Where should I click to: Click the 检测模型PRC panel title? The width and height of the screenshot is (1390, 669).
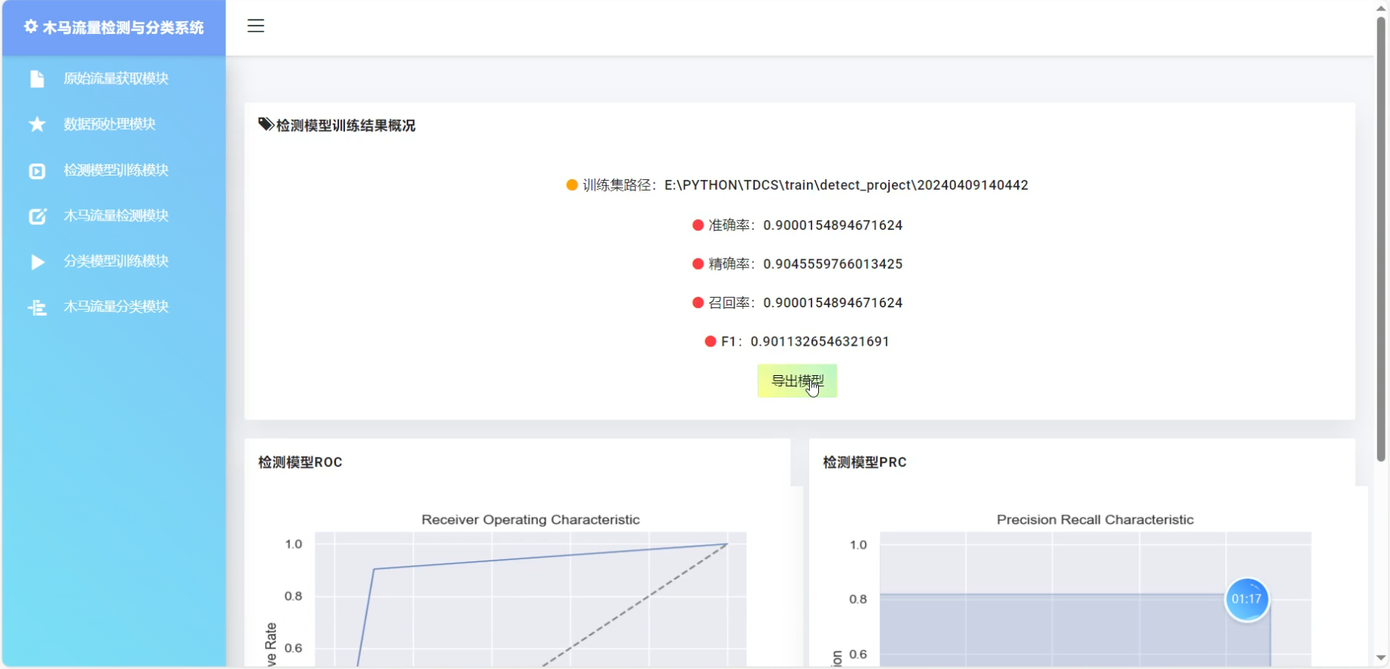(x=865, y=463)
